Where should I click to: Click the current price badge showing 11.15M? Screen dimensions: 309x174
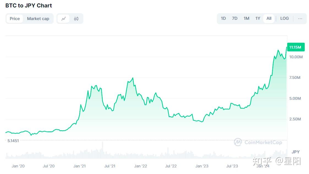pyautogui.click(x=296, y=47)
